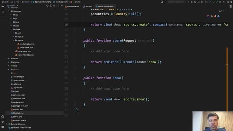The image size is (233, 131).
Task: Click the Run configuration play icon
Action: coord(188,2)
